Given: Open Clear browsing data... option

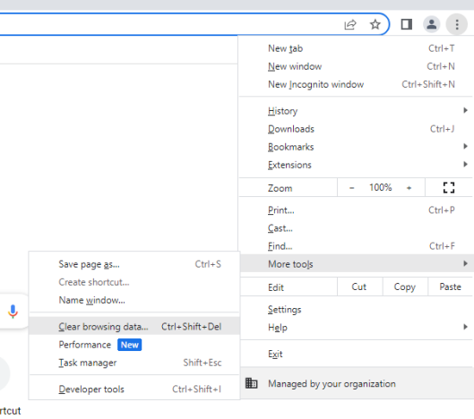Looking at the screenshot, I should (x=134, y=327).
